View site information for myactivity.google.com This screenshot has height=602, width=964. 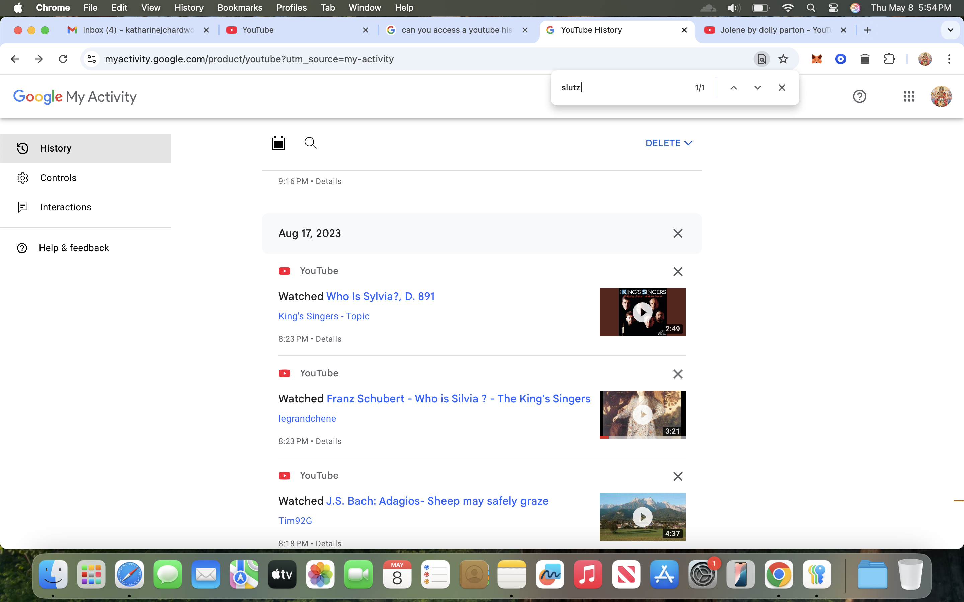92,59
